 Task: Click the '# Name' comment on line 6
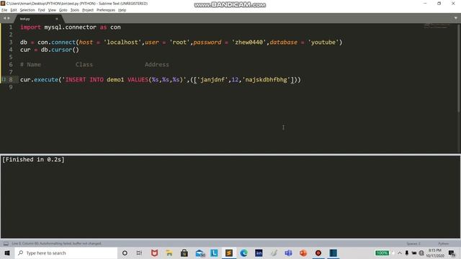(x=30, y=64)
